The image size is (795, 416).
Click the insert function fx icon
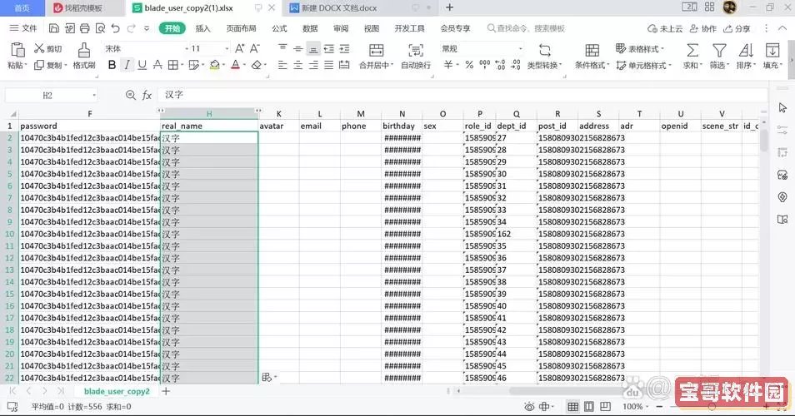[x=147, y=96]
